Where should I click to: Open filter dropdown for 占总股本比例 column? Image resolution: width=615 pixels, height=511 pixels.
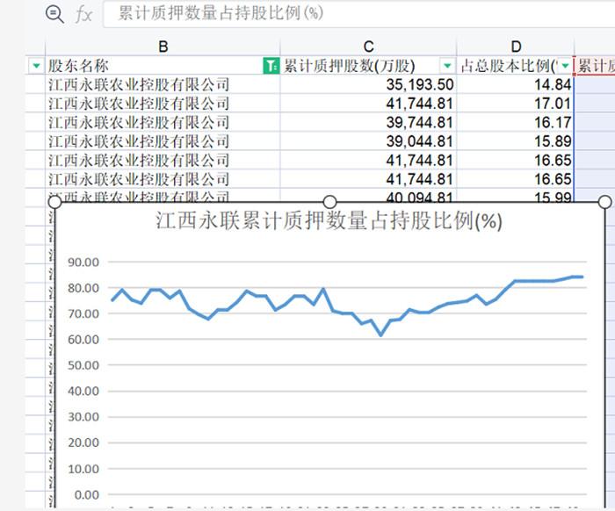pos(565,66)
